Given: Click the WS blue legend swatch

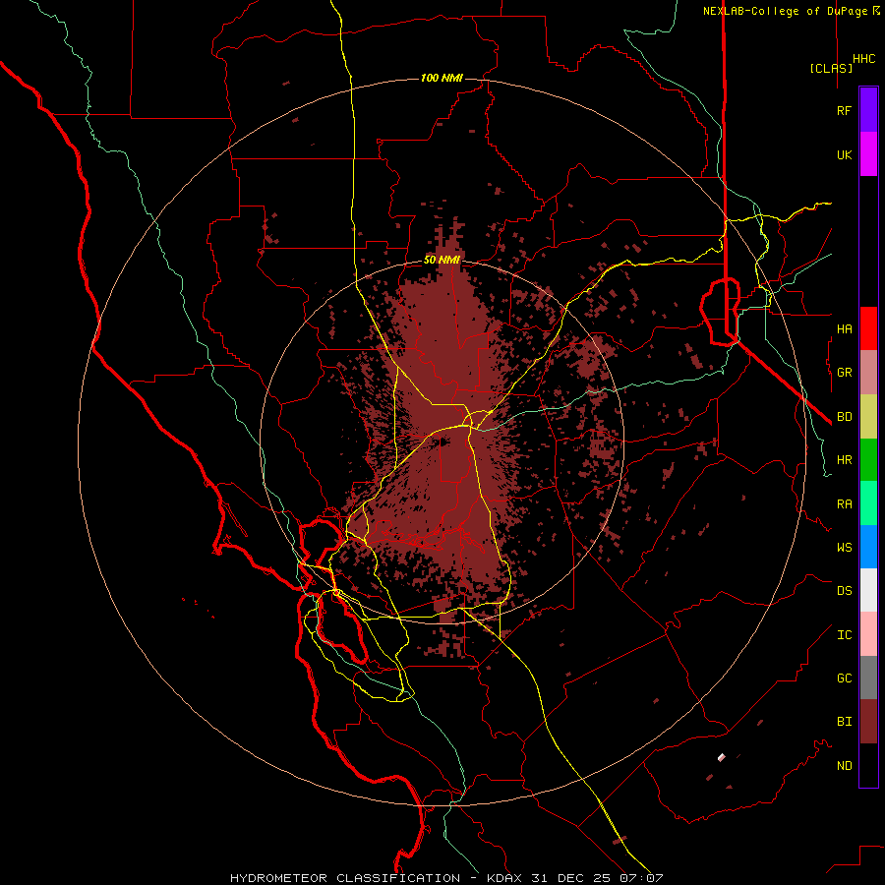Looking at the screenshot, I should 868,547.
